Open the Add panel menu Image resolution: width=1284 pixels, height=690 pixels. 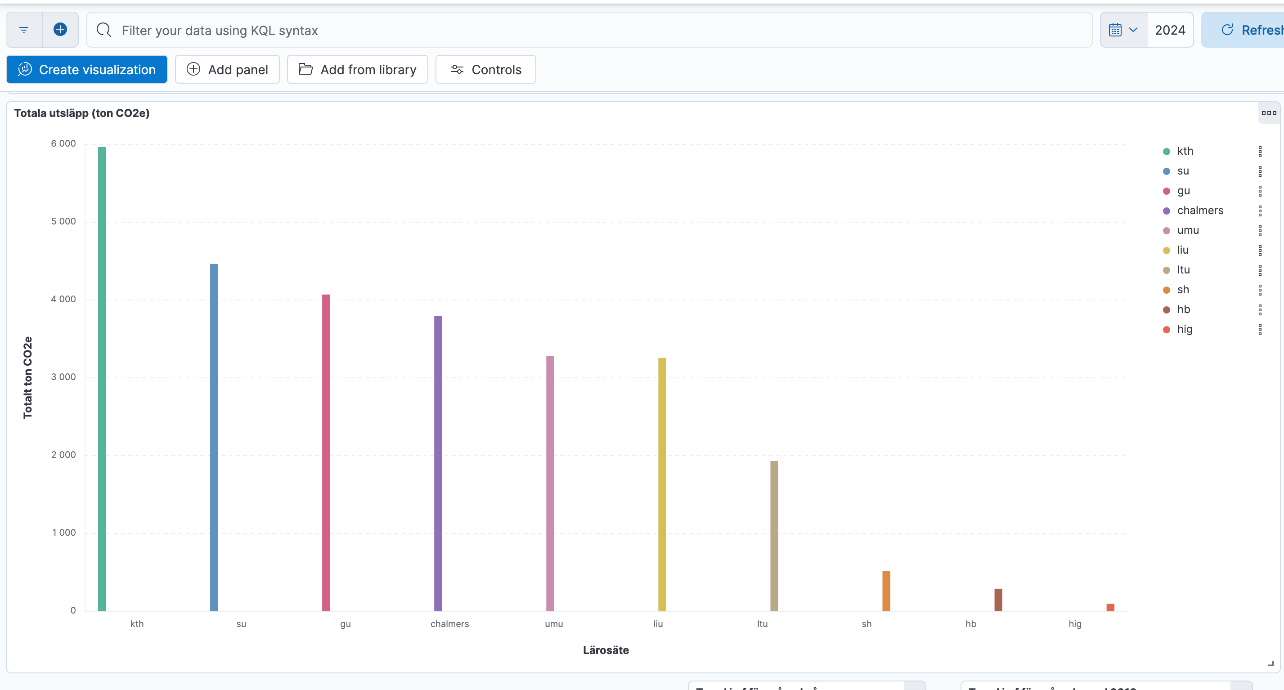pos(227,70)
